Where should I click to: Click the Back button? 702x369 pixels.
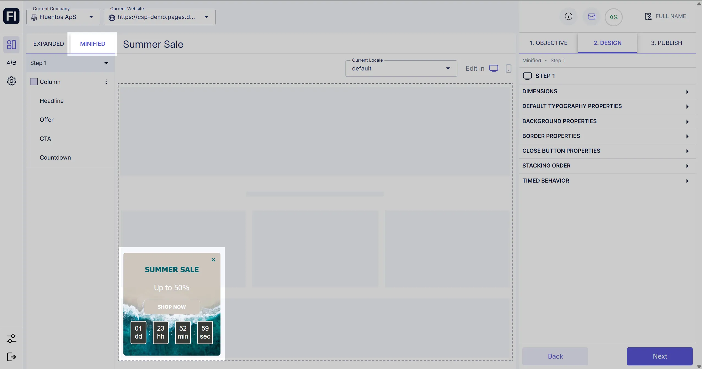[555, 356]
